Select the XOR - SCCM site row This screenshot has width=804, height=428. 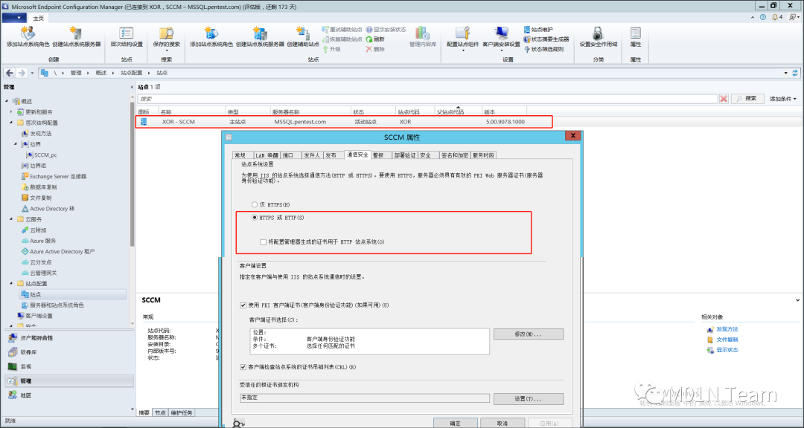(x=344, y=122)
